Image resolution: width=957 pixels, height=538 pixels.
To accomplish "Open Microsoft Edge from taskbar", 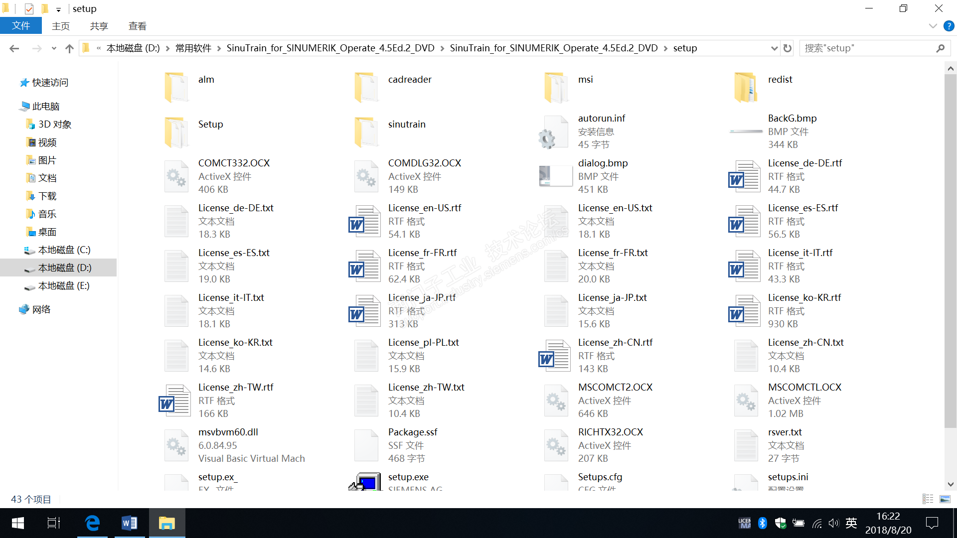I will pos(92,523).
